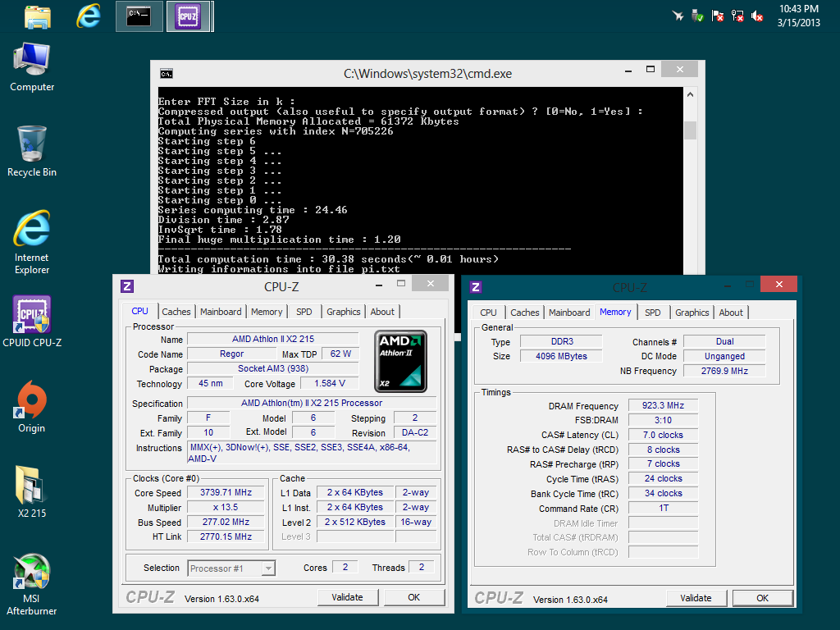The width and height of the screenshot is (840, 630).
Task: Click the muted volume tray icon
Action: [757, 16]
